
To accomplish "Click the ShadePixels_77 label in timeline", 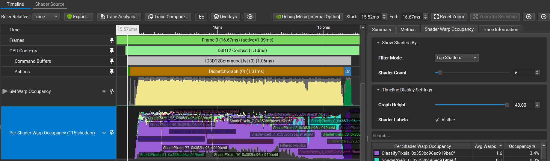I will [195, 148].
